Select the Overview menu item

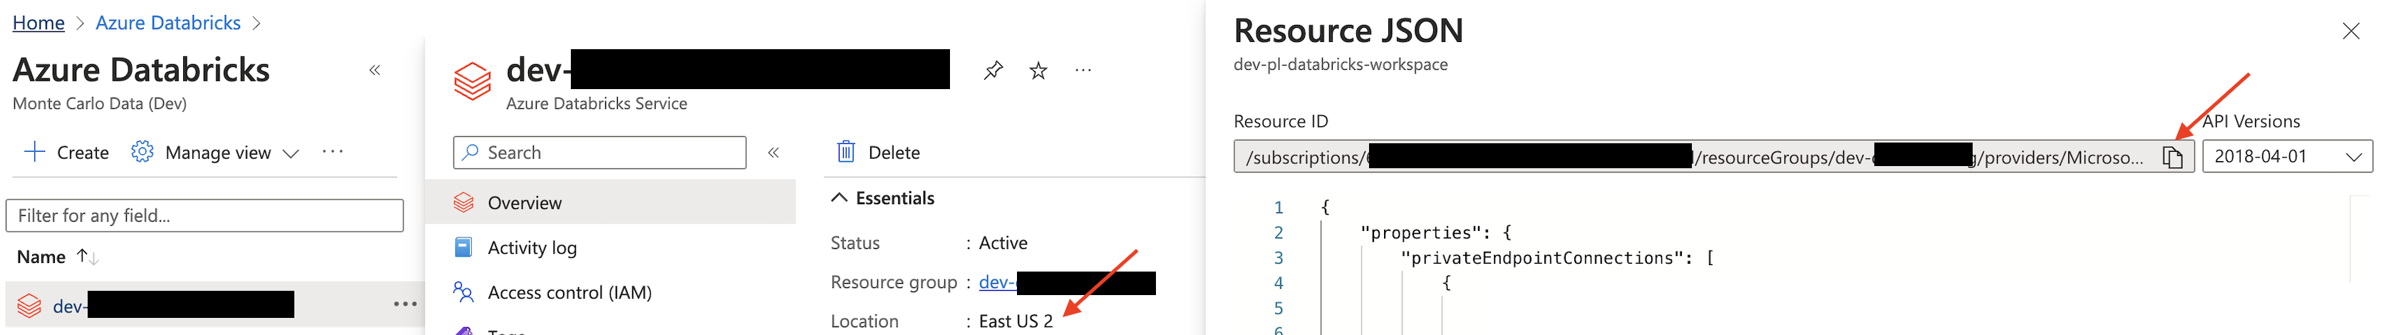[x=525, y=203]
